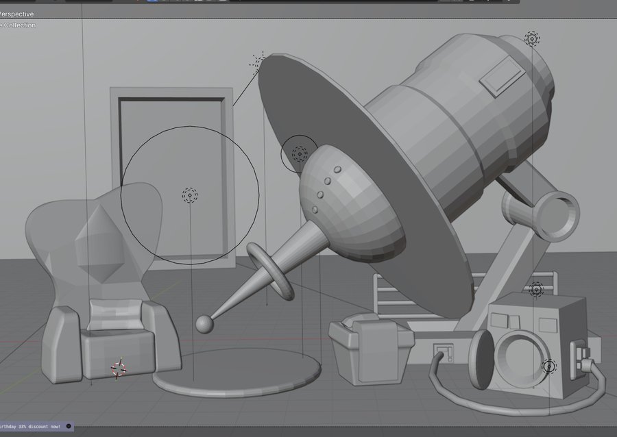This screenshot has height=437, width=617.
Task: Click the 'Collection' viewport label
Action: 19,25
